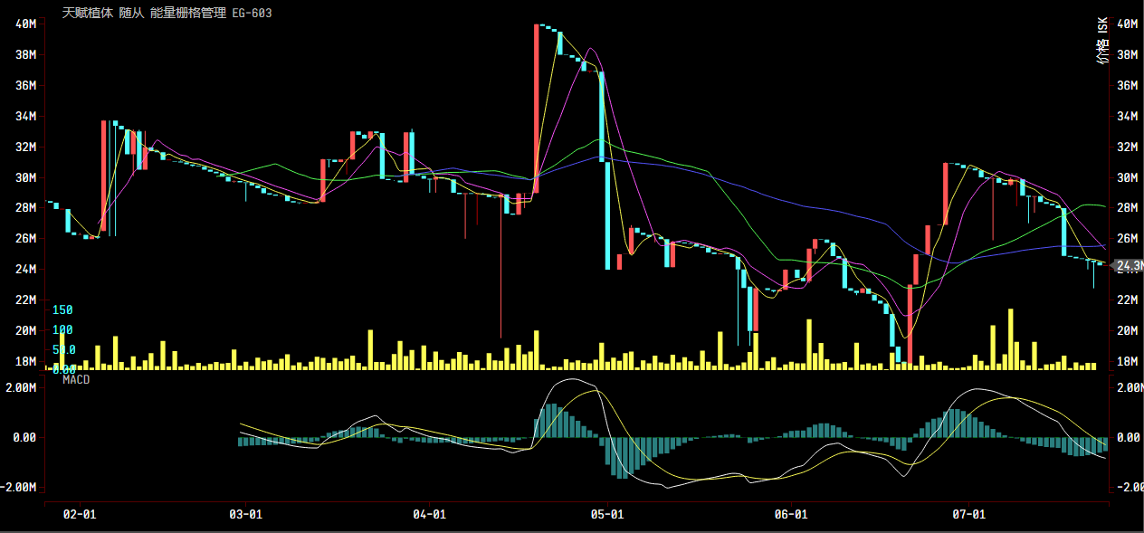This screenshot has width=1144, height=533.
Task: Click the long cyan candle falling to 24M
Action: pyautogui.click(x=607, y=172)
